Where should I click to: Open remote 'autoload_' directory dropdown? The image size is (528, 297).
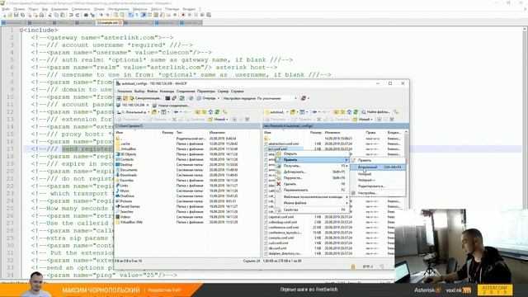pyautogui.click(x=277, y=112)
